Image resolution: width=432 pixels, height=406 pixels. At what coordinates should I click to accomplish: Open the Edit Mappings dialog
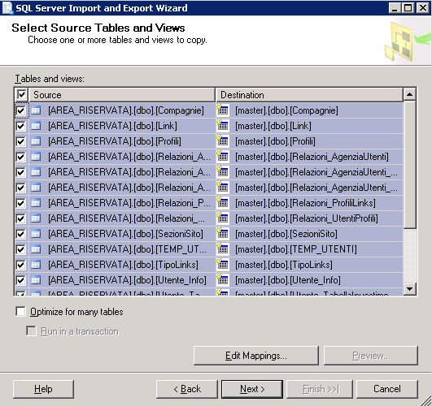point(256,356)
